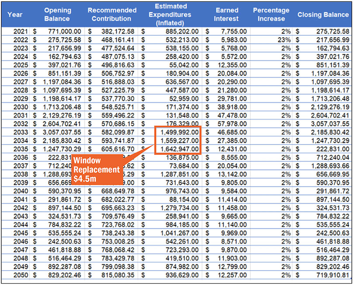Click the estimated expenditure 136,875.00

pos(182,158)
